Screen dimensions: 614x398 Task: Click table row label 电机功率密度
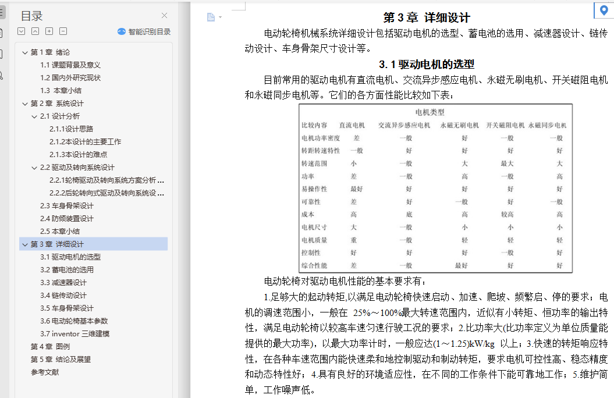point(321,138)
